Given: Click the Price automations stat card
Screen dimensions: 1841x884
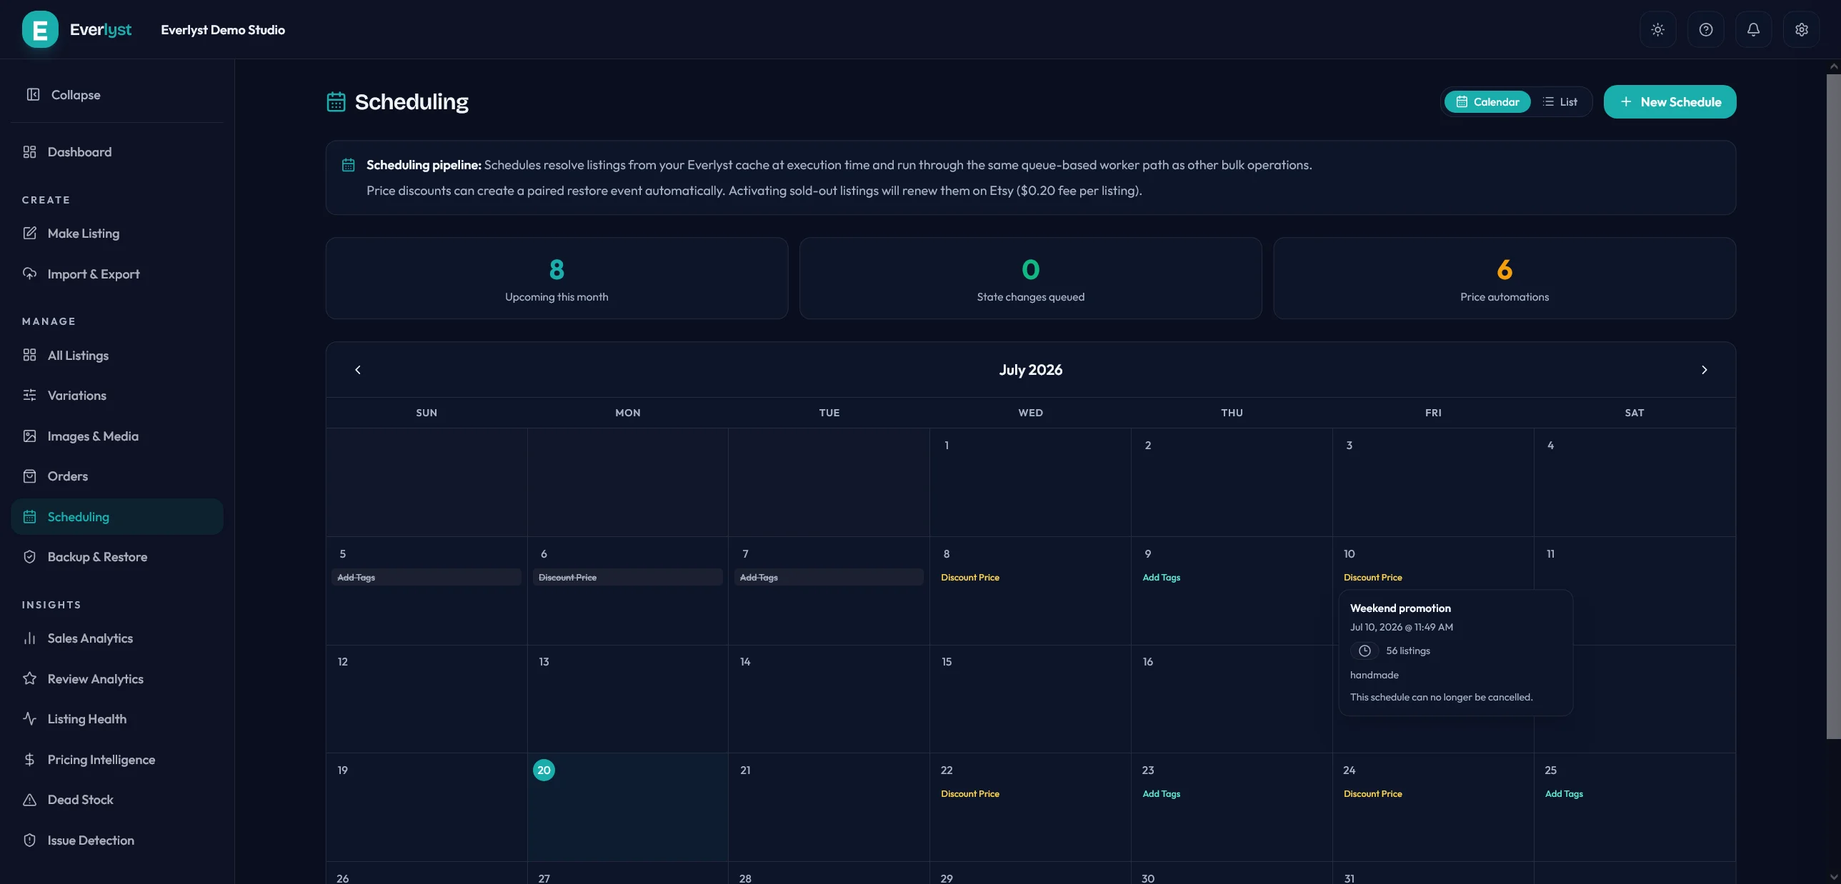Looking at the screenshot, I should click(x=1505, y=278).
